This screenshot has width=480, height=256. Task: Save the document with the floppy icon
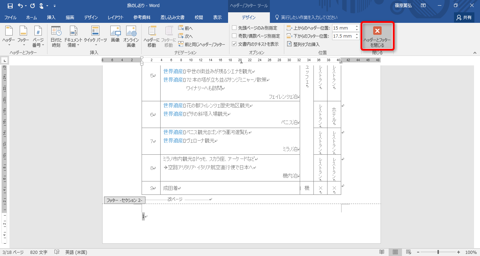(x=10, y=6)
